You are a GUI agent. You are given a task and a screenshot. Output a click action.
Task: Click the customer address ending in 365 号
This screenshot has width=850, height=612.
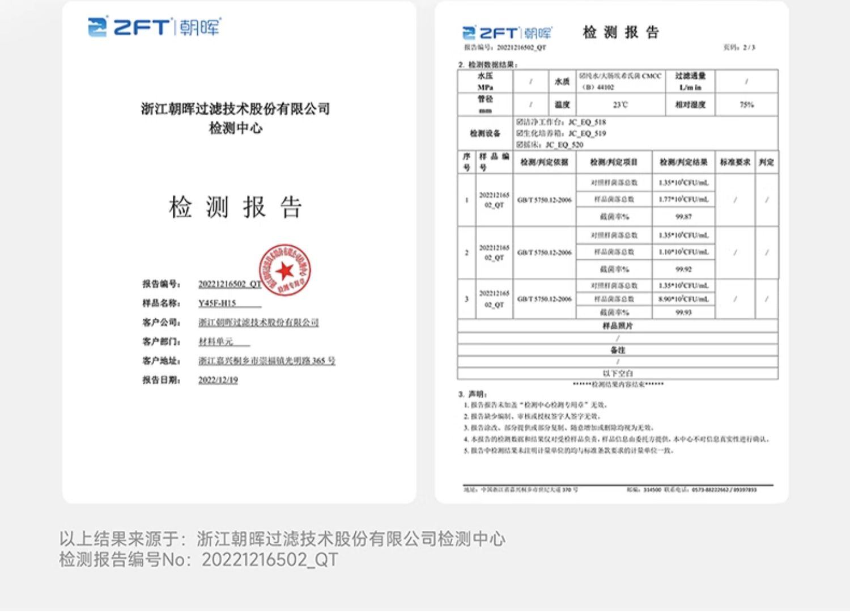click(266, 361)
